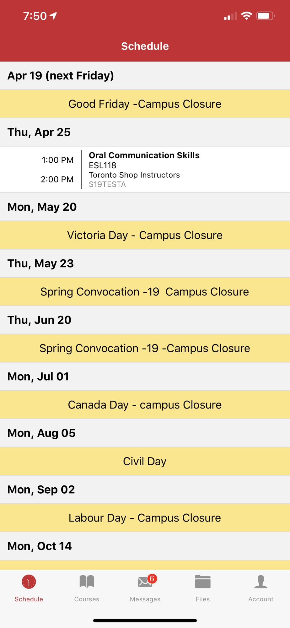Tap the battery indicator icon
The height and width of the screenshot is (628, 290).
tap(266, 16)
